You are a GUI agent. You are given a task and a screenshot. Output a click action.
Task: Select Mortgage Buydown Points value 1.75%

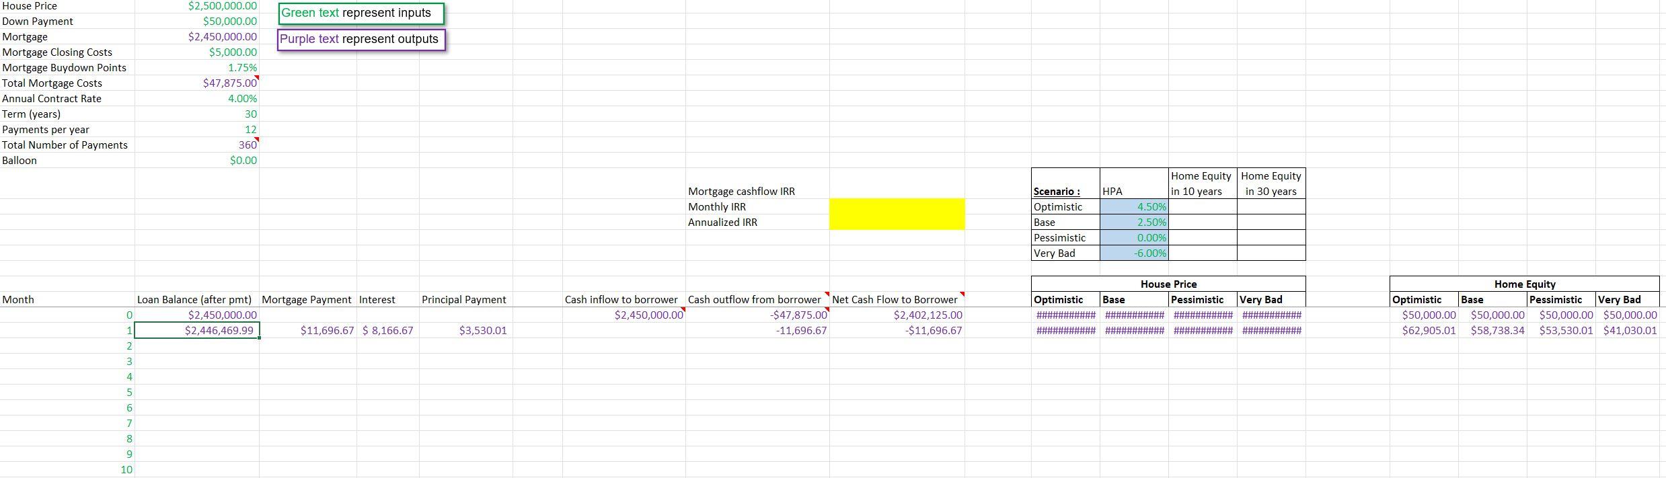[x=242, y=68]
